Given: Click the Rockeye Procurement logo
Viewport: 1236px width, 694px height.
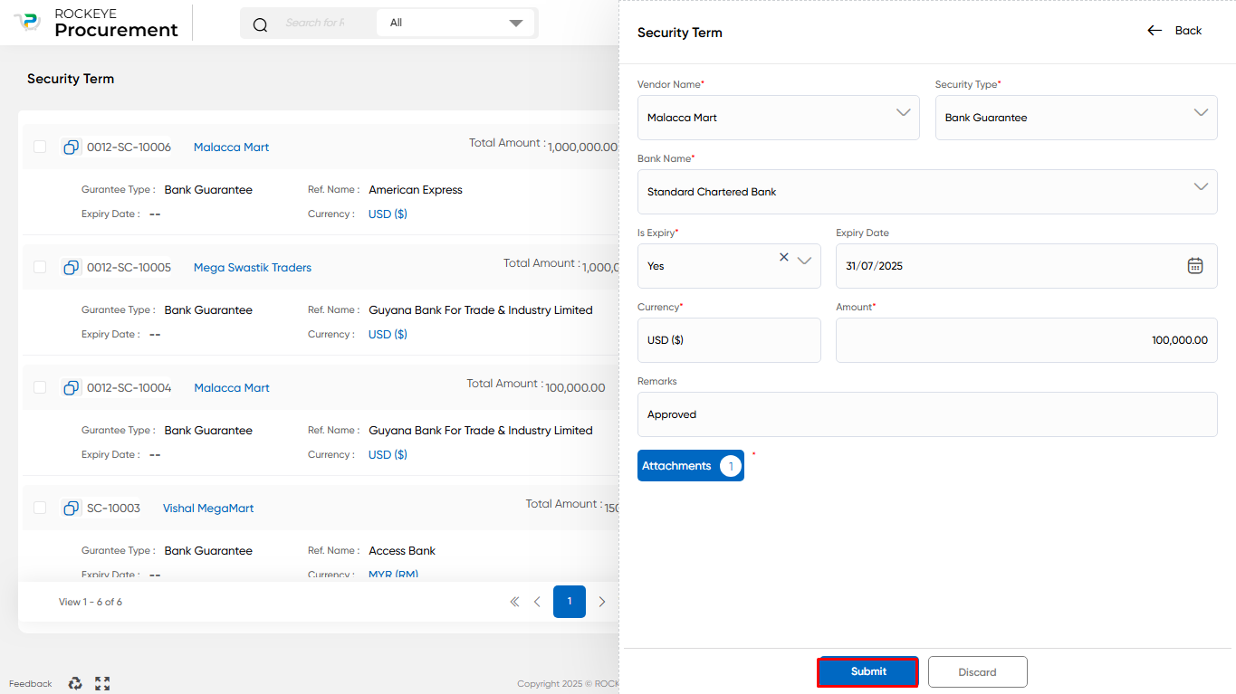Looking at the screenshot, I should 96,23.
